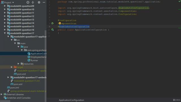Click Spring gutter icon beside class declaration
Screen dimensions: 181x102
pos(52,29)
